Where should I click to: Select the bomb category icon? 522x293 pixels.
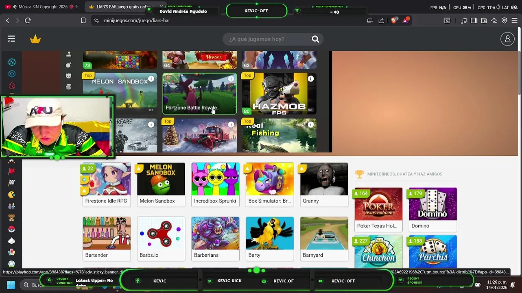point(68,65)
